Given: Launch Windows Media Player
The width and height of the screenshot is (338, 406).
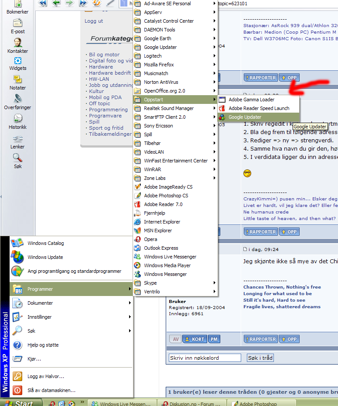Looking at the screenshot, I should [x=176, y=266].
